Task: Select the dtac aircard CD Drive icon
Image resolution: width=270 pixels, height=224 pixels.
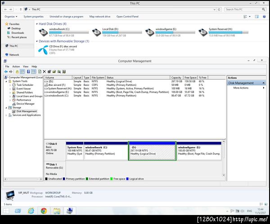Action: tap(43, 50)
